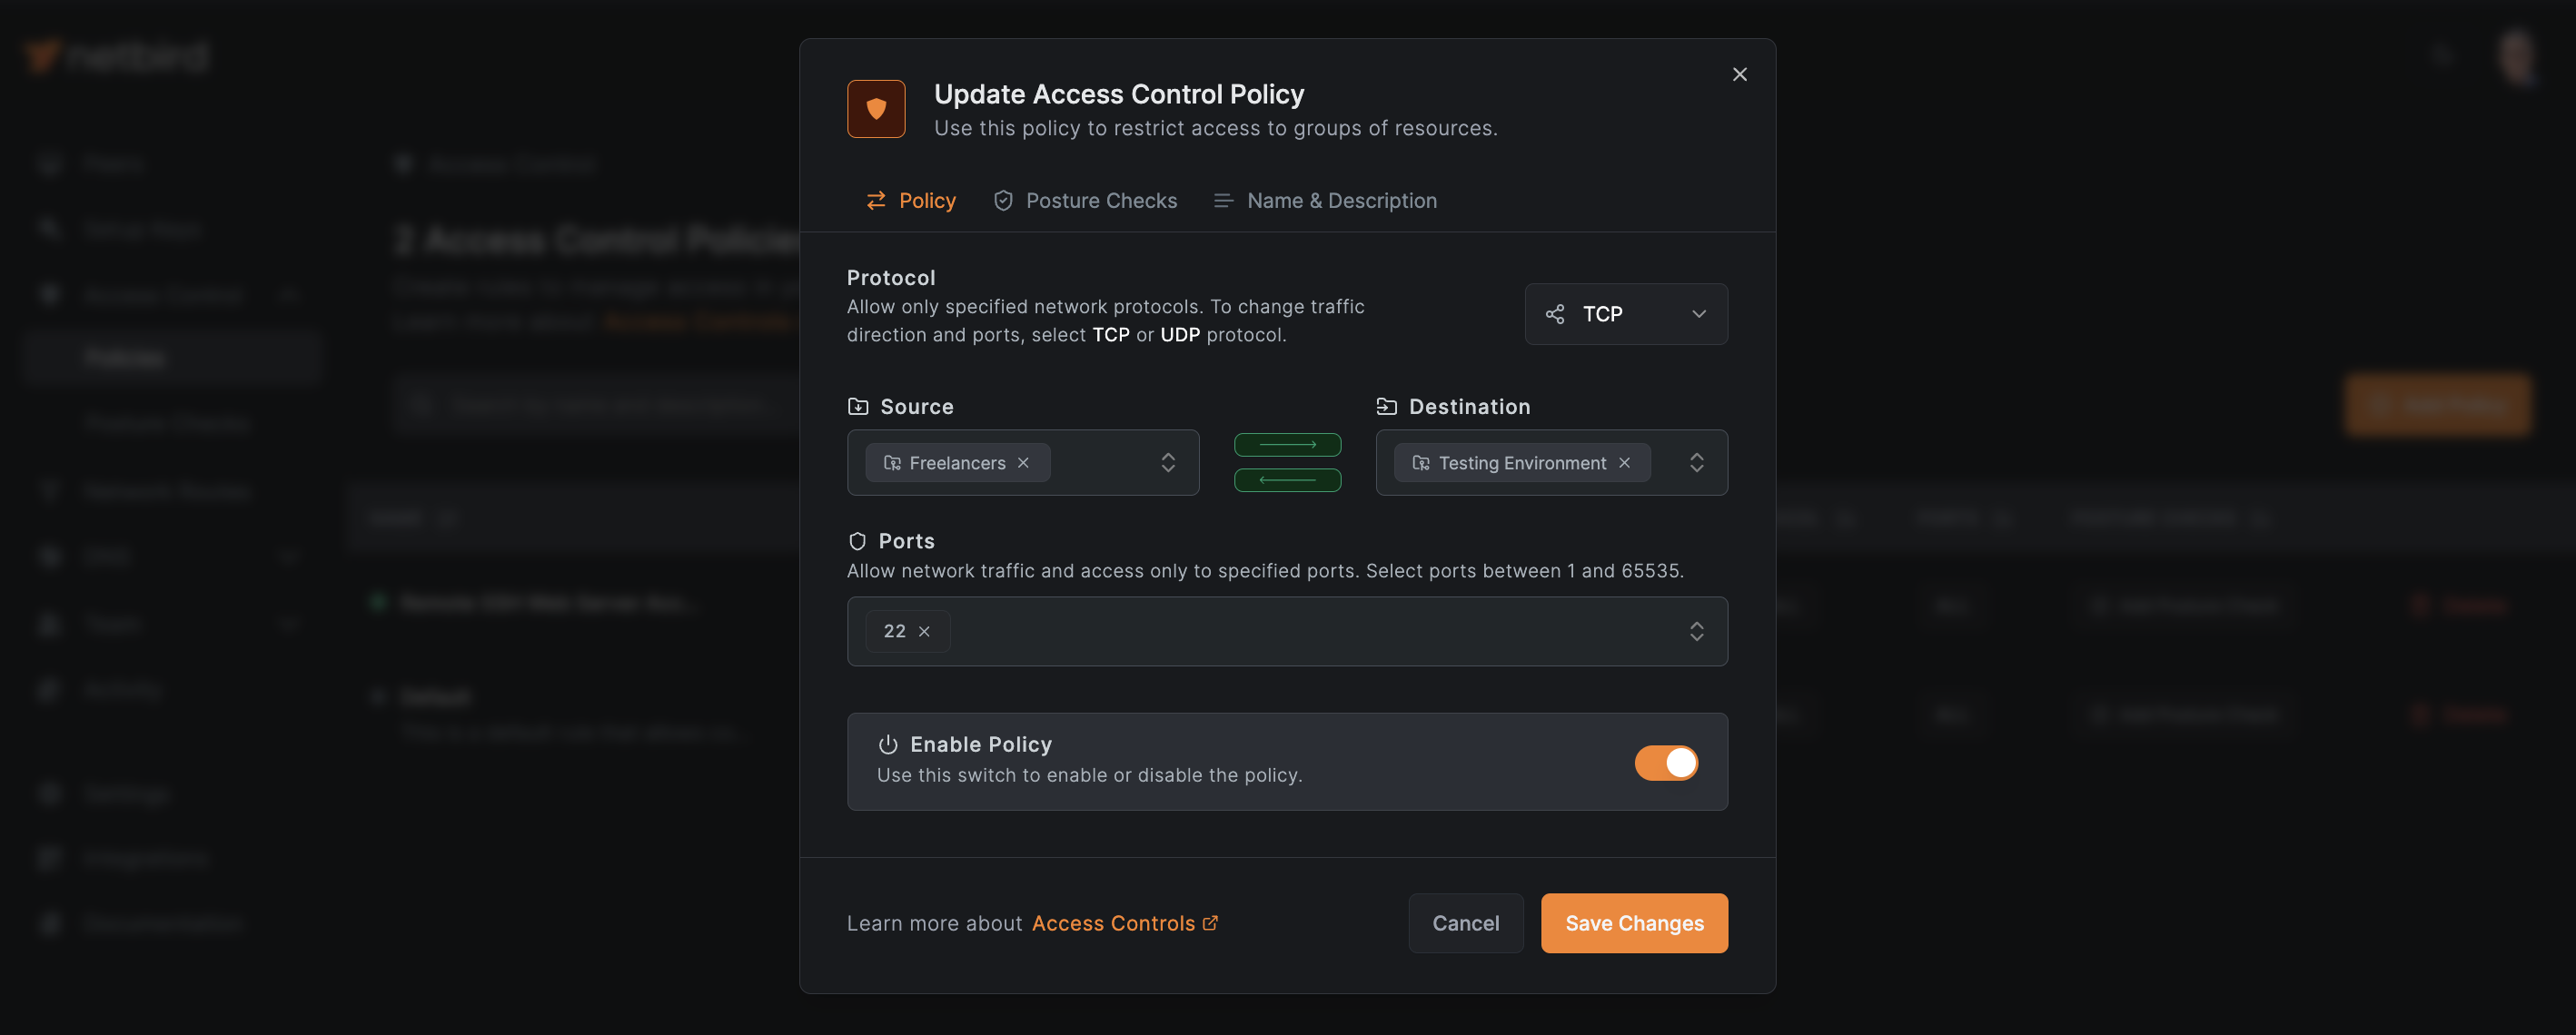
Task: Click the protocol icon inside the TCP selector
Action: tap(1555, 313)
